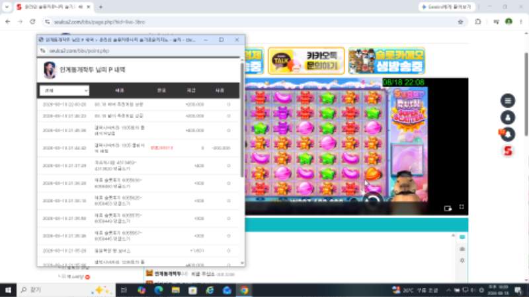Open the Windows Start menu
Viewport: 529px width, 297px height.
tap(8, 290)
